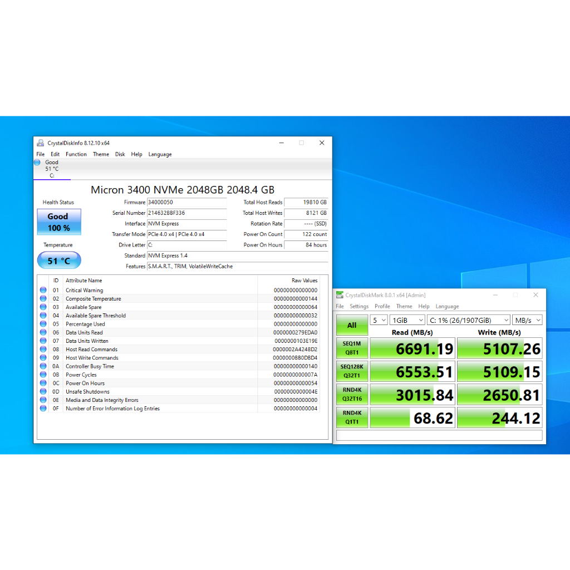
Task: Click the Composite Temperature status orb
Action: pos(43,299)
